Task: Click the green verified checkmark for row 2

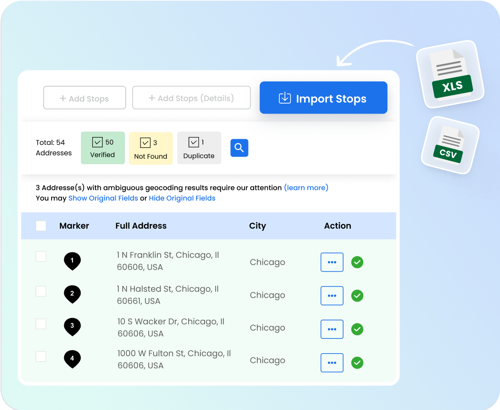Action: point(357,295)
